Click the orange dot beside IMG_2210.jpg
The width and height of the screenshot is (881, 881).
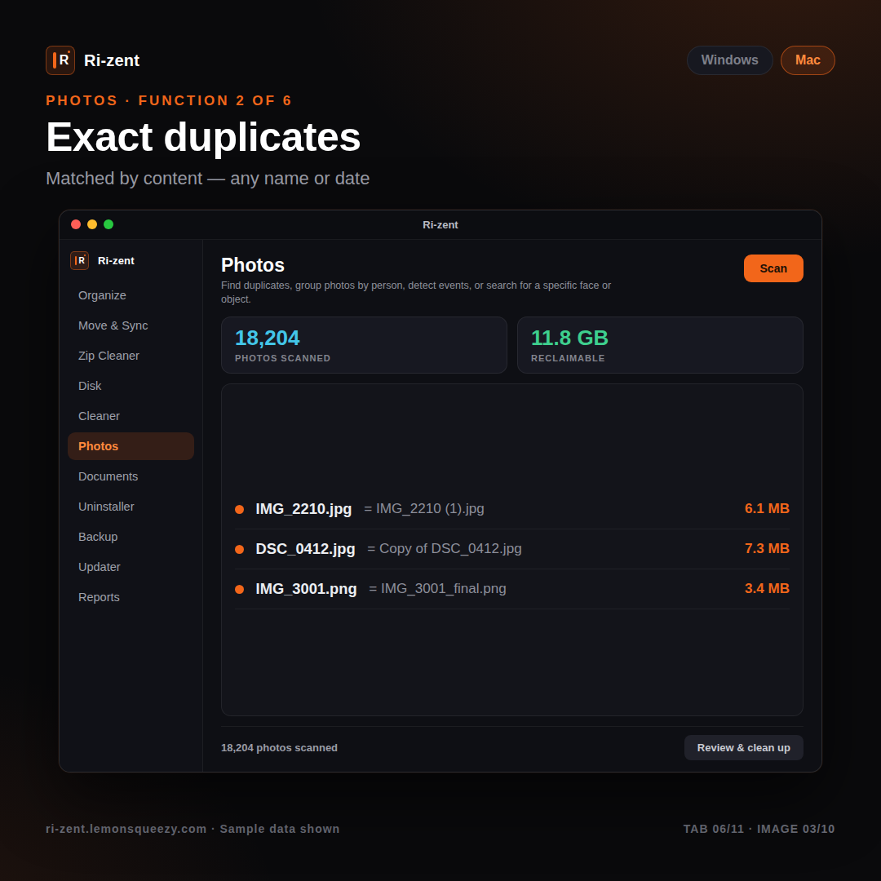coord(239,510)
